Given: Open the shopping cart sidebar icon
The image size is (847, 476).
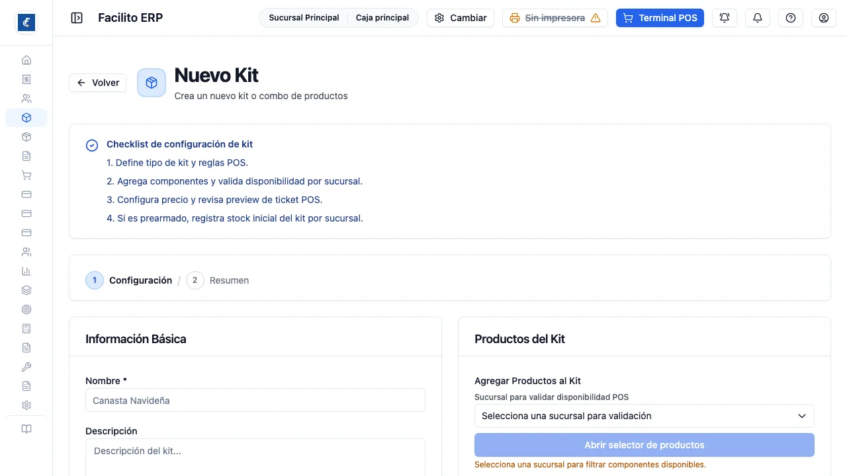Looking at the screenshot, I should click(26, 175).
